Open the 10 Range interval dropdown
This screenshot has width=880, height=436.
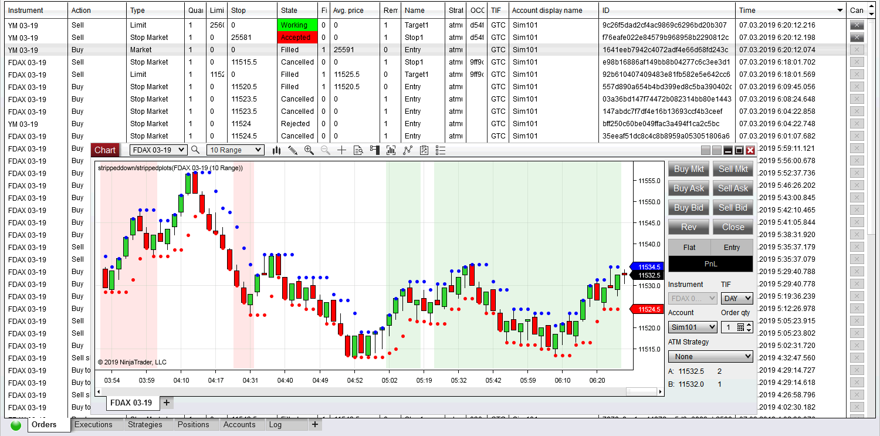(x=236, y=150)
